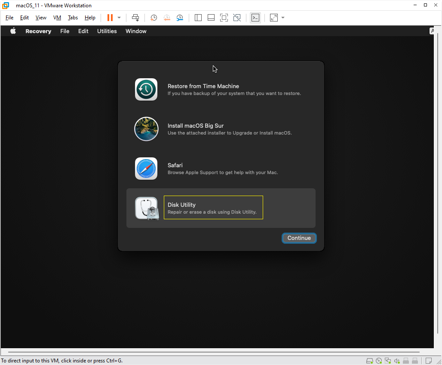Click the stretch guest display icon
Screen dimensions: 442x365
[274, 18]
